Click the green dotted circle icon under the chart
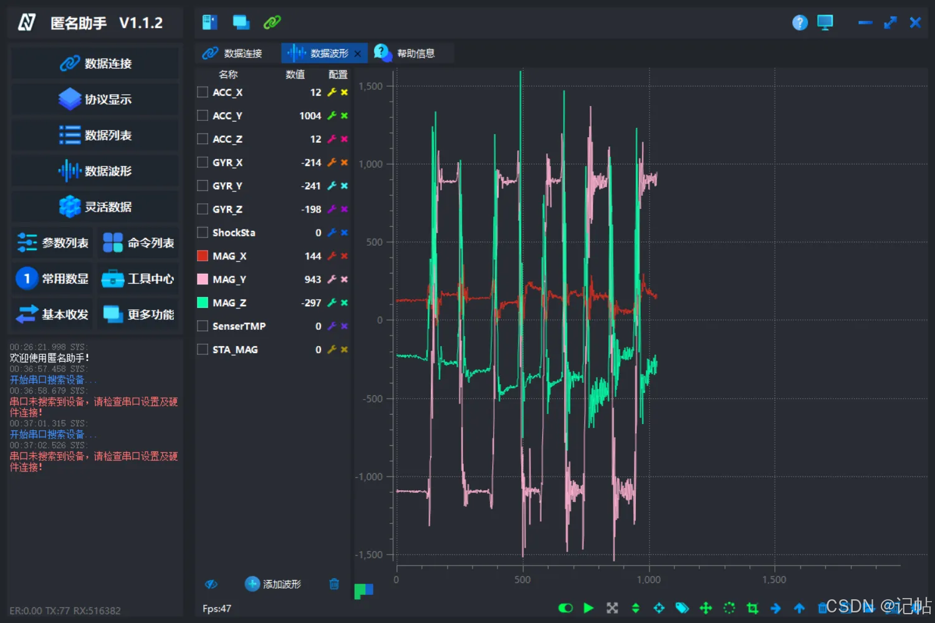 (729, 608)
